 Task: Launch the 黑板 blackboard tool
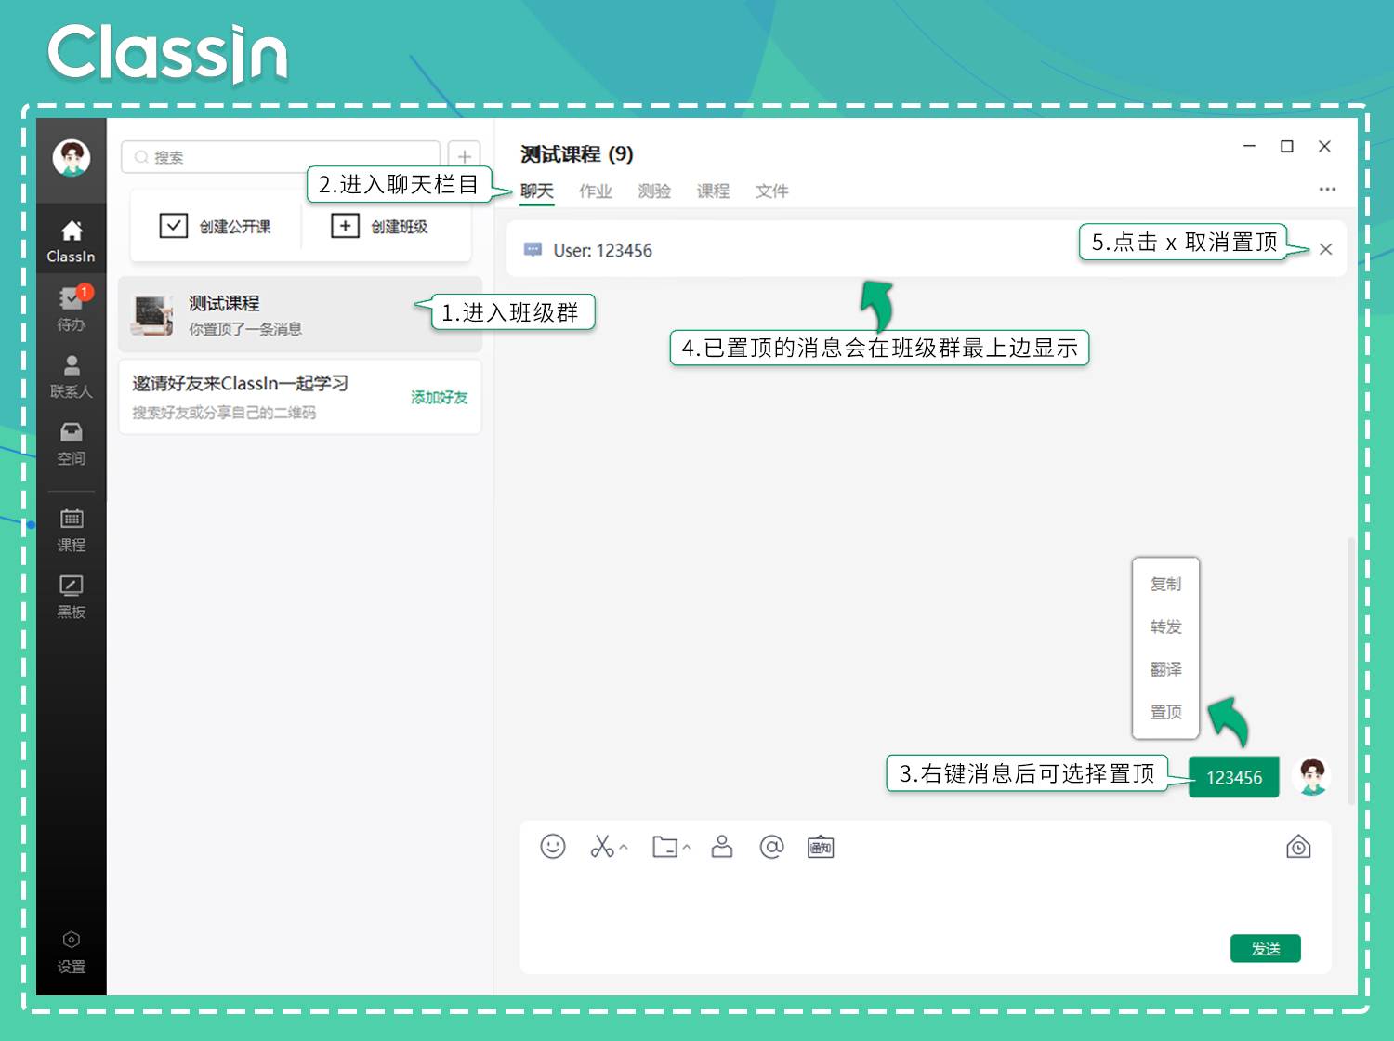tap(72, 597)
